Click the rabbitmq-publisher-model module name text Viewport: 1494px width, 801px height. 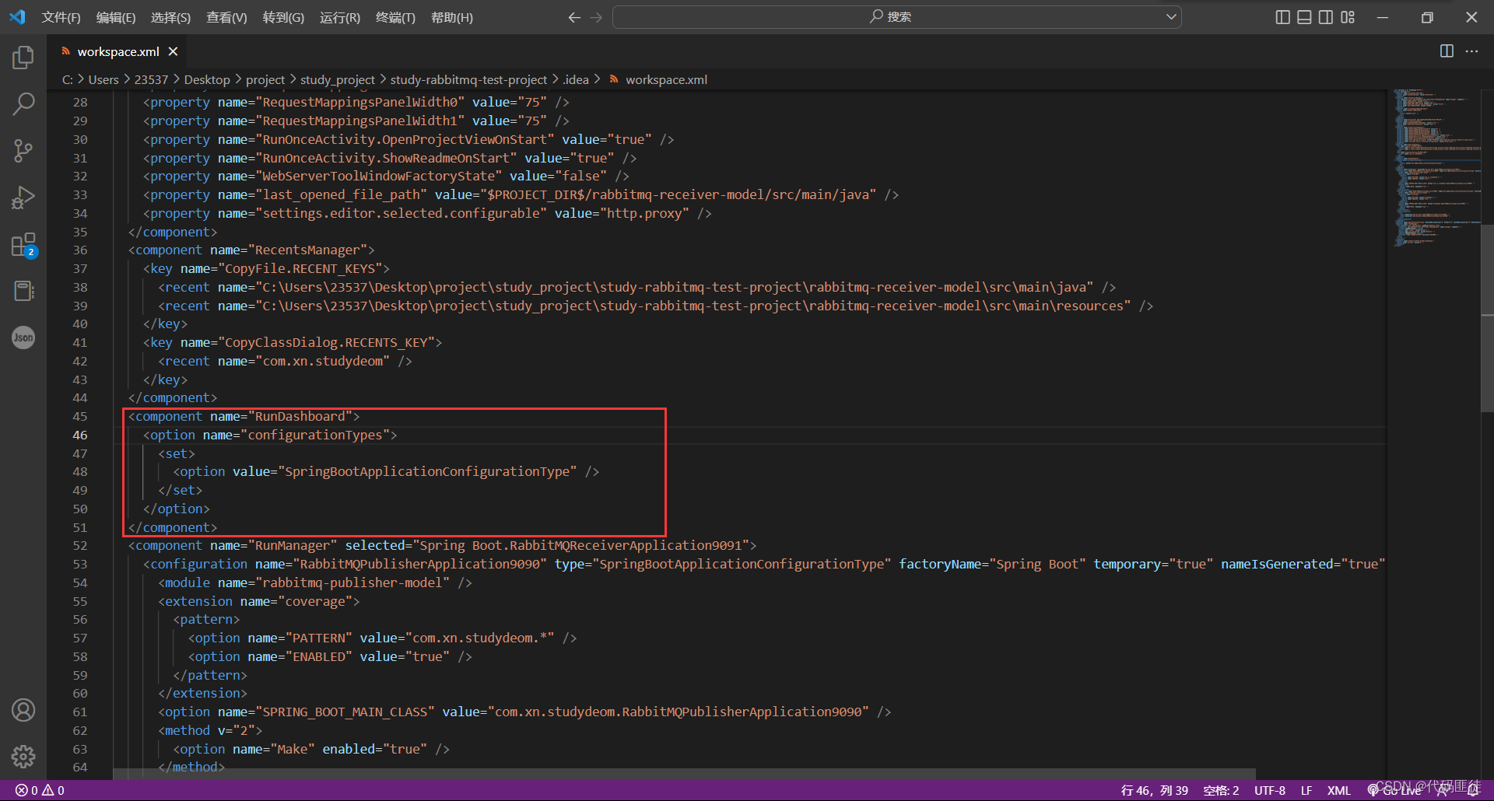pyautogui.click(x=352, y=583)
